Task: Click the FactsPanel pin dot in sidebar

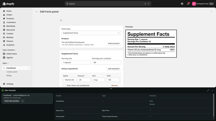Action: [x=29, y=68]
